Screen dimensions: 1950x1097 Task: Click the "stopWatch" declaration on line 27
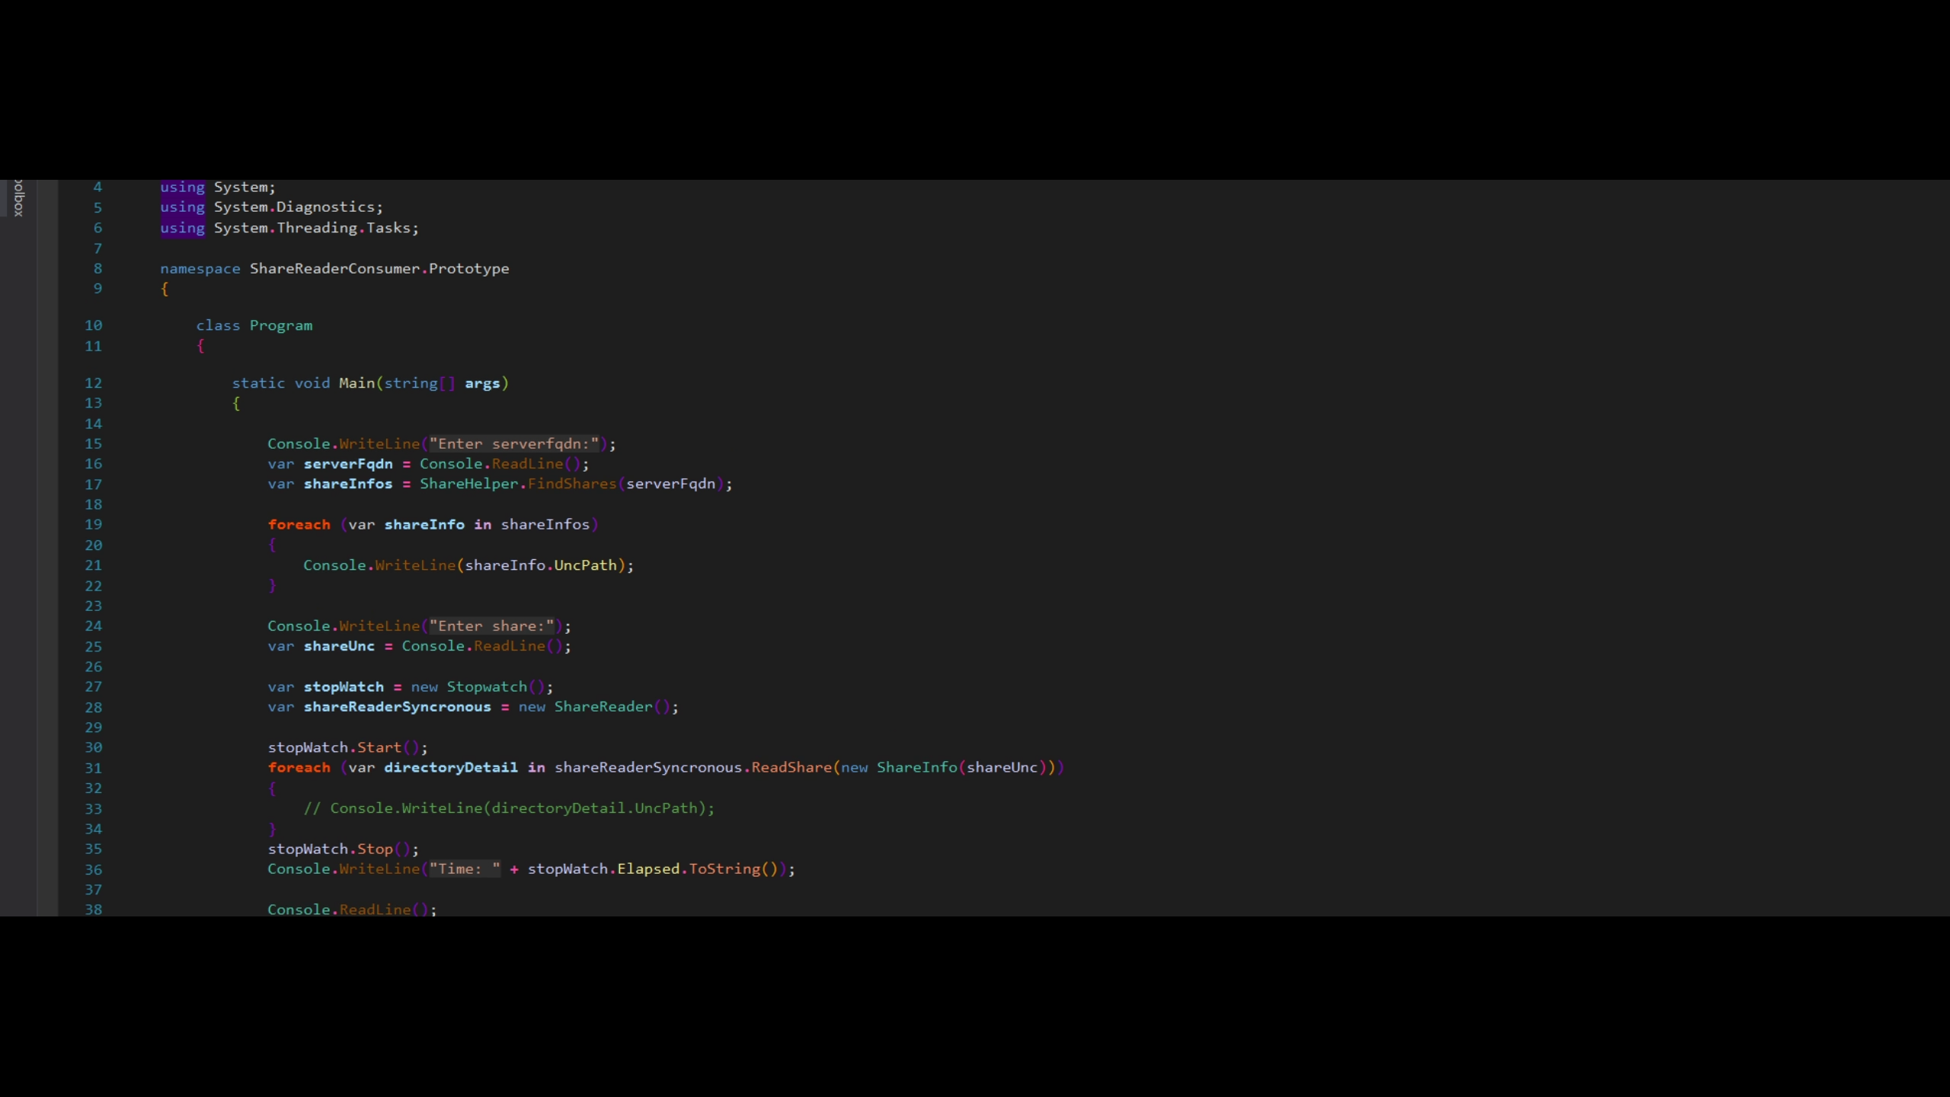click(344, 687)
